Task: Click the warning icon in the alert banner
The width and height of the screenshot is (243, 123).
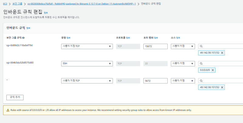Action: coord(8,110)
